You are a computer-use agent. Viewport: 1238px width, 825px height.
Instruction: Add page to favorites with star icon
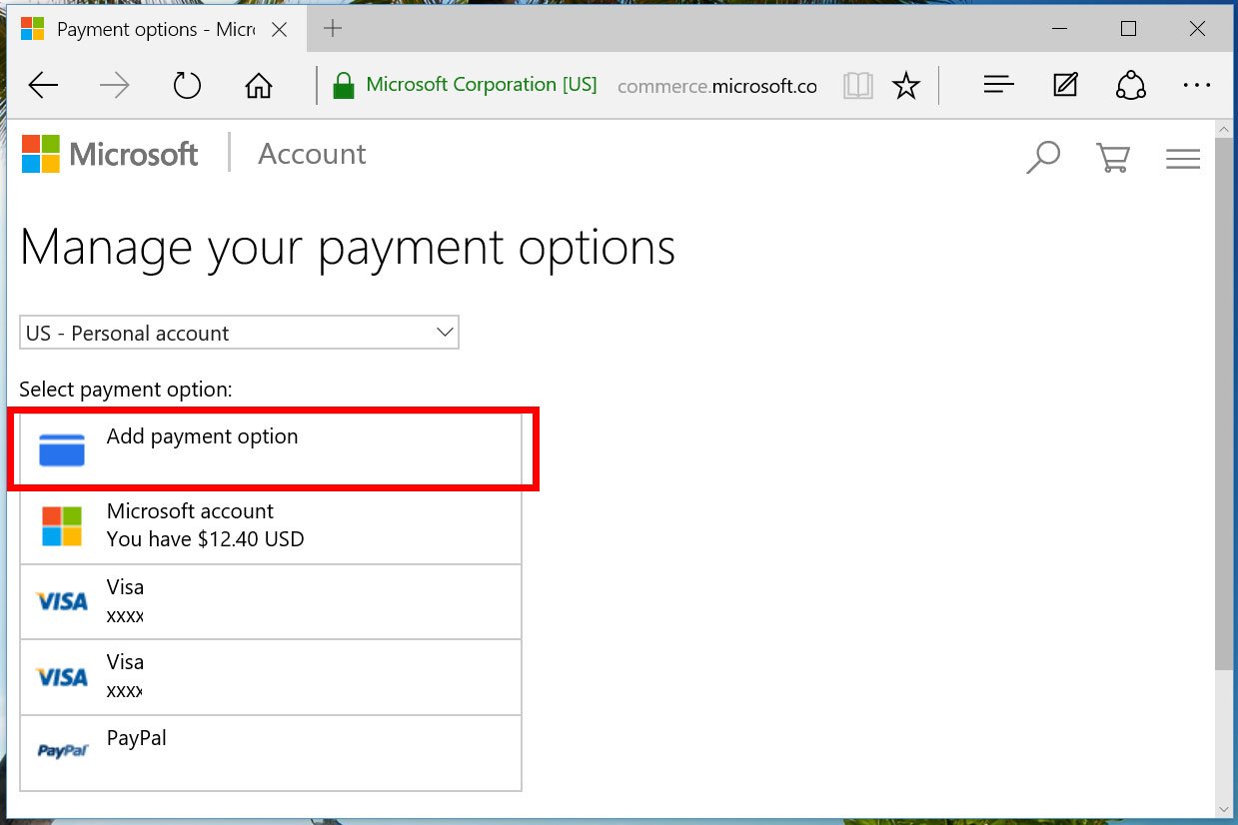(905, 86)
